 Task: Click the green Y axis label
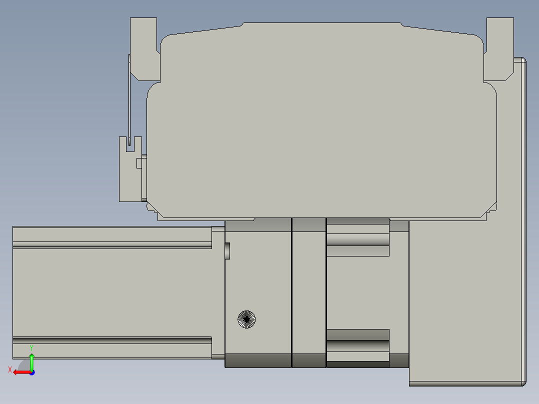[31, 348]
